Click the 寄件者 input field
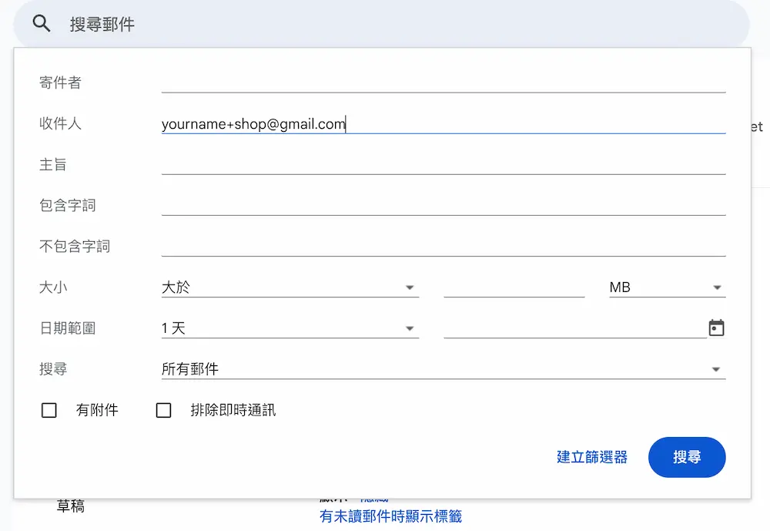The width and height of the screenshot is (770, 531). pyautogui.click(x=443, y=82)
